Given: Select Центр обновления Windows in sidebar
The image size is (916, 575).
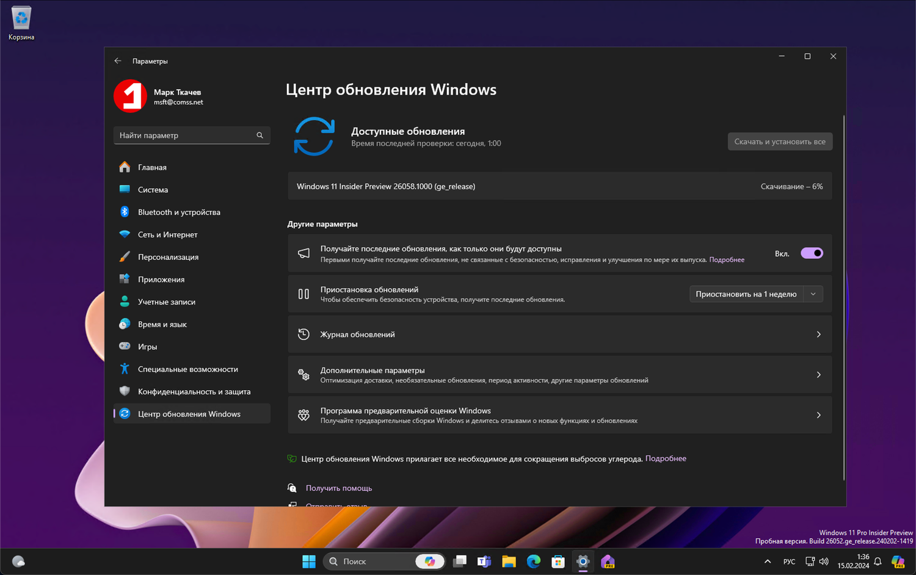Looking at the screenshot, I should 189,413.
